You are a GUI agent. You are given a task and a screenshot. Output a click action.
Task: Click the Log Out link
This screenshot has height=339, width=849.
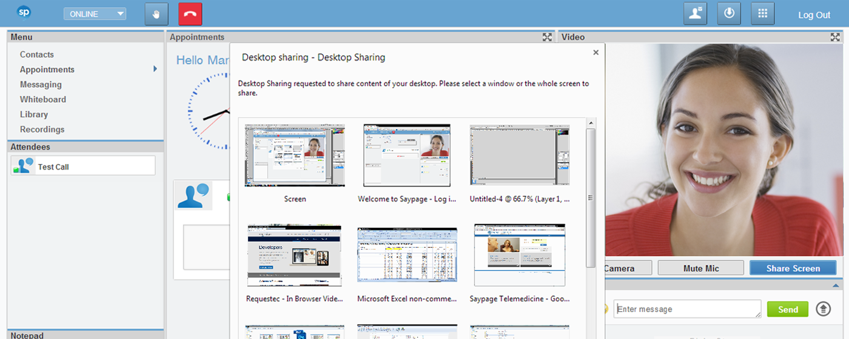(x=814, y=15)
